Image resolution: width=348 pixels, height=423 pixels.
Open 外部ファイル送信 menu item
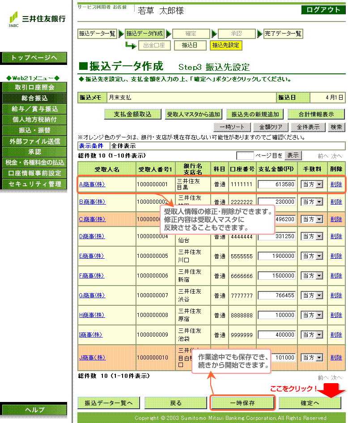click(x=34, y=141)
